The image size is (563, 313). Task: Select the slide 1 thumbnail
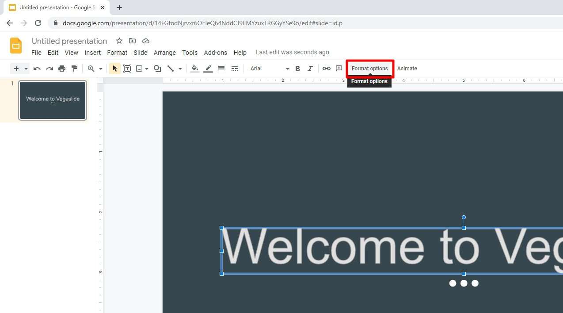pos(52,100)
